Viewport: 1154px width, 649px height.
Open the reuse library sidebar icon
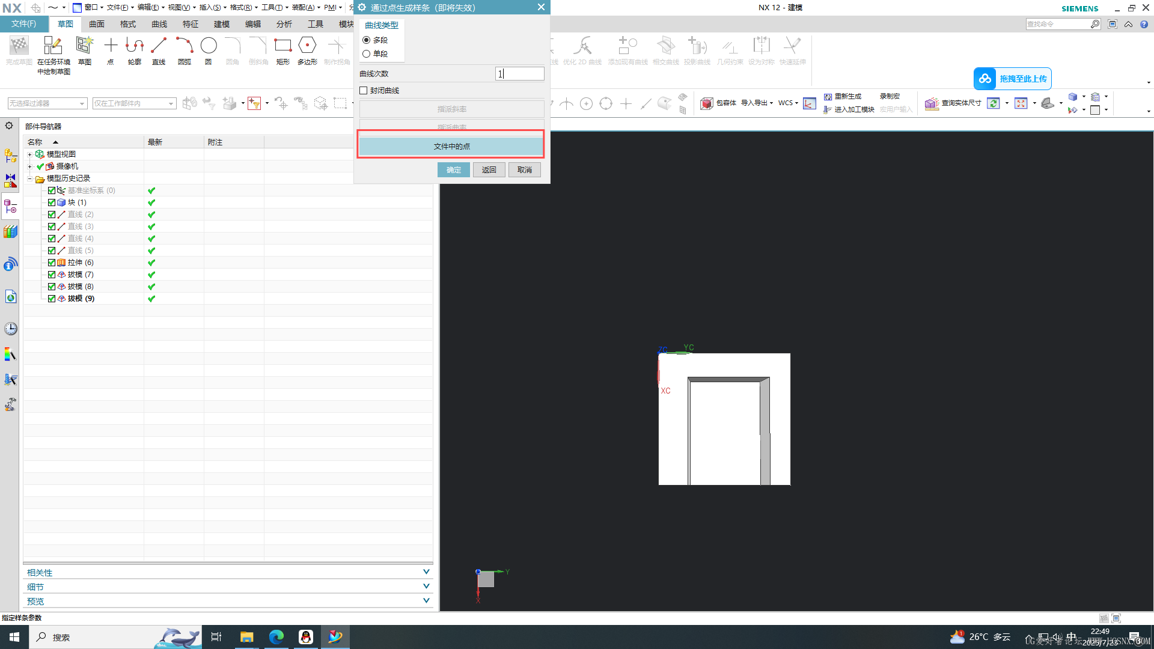[10, 232]
